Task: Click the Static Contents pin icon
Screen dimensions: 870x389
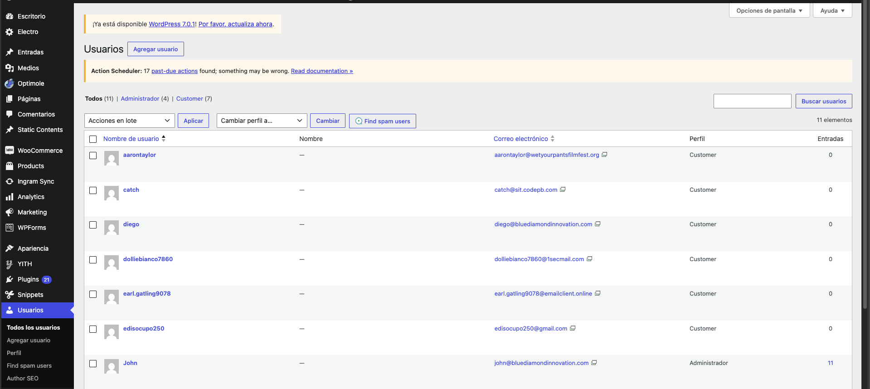Action: [10, 130]
